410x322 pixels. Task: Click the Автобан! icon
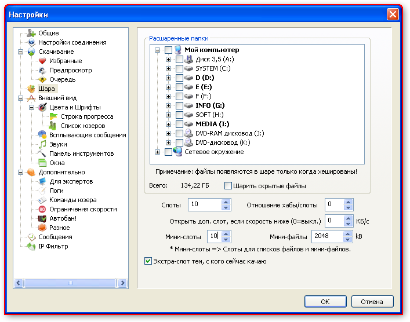[42, 218]
